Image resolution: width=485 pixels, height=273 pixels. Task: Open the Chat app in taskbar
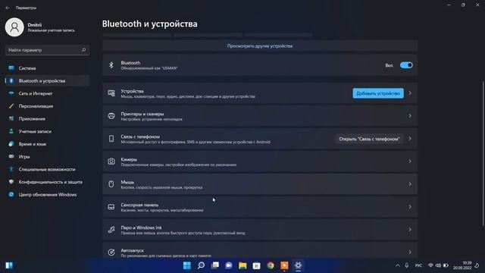click(x=229, y=265)
